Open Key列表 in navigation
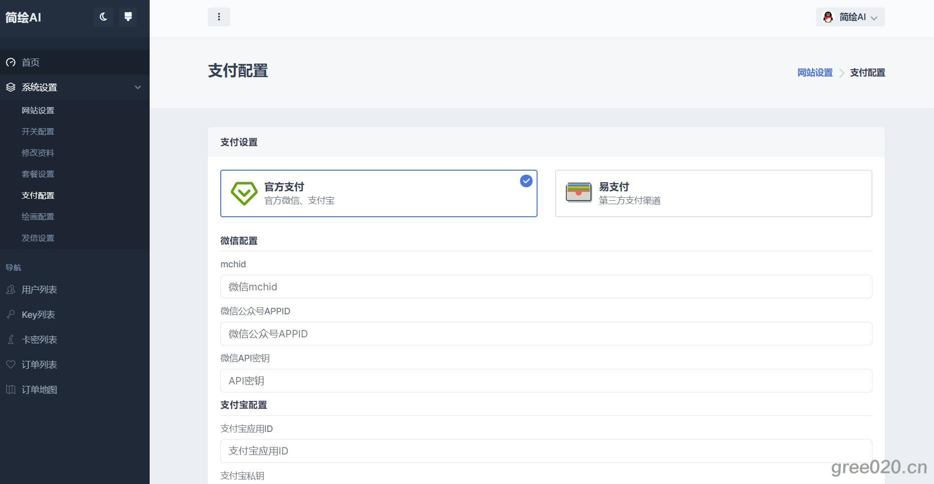Screen dimensions: 934x484 pyautogui.click(x=39, y=314)
